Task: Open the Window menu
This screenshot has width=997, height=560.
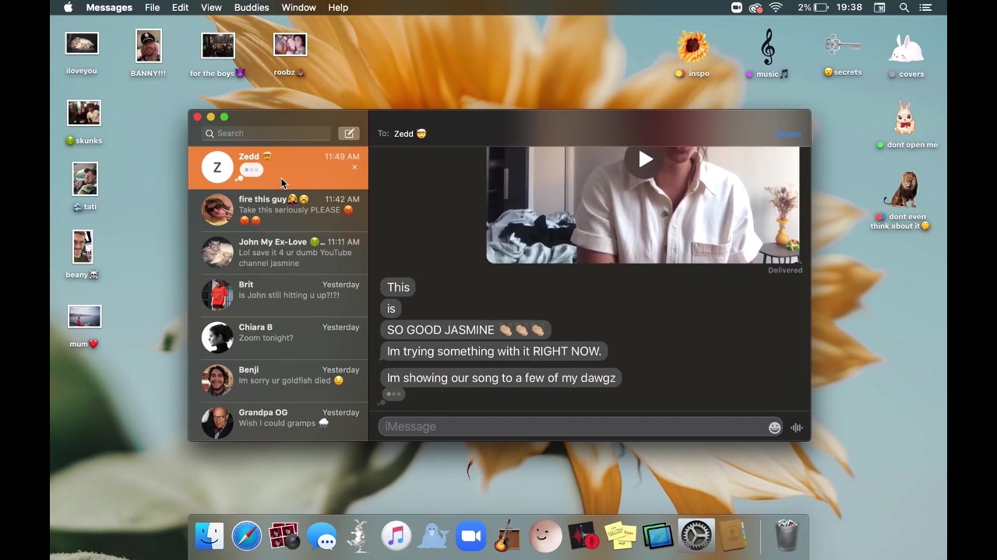Action: click(298, 8)
